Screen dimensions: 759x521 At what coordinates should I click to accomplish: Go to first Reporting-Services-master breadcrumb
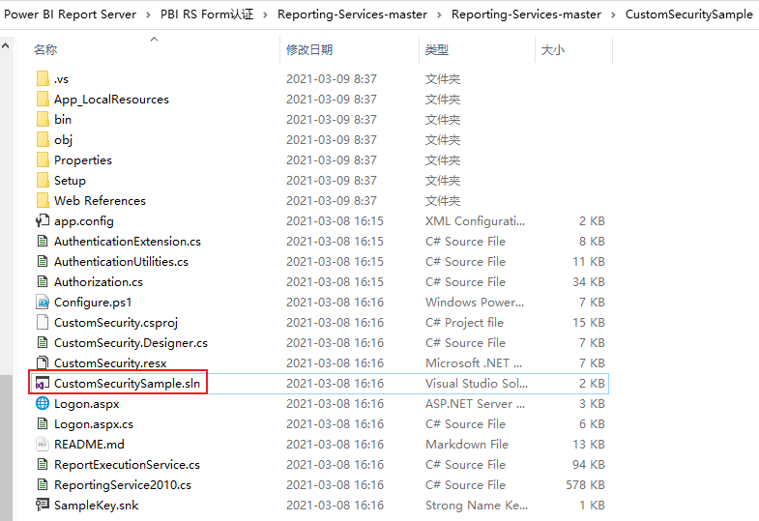click(352, 14)
